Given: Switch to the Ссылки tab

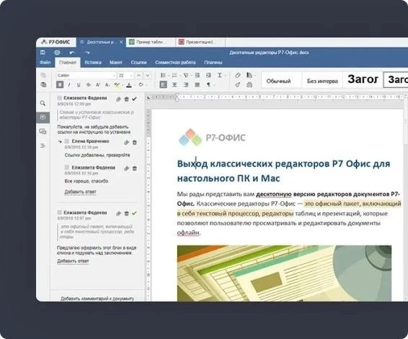Looking at the screenshot, I should pos(138,63).
